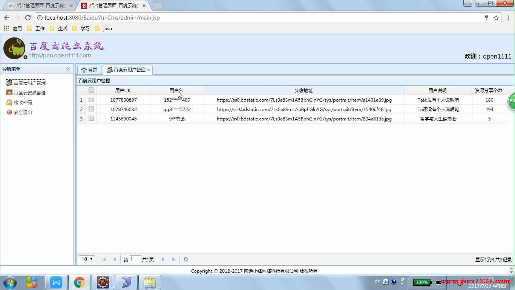The image size is (515, 290).
Task: Click the share count 180
Action: (489, 100)
